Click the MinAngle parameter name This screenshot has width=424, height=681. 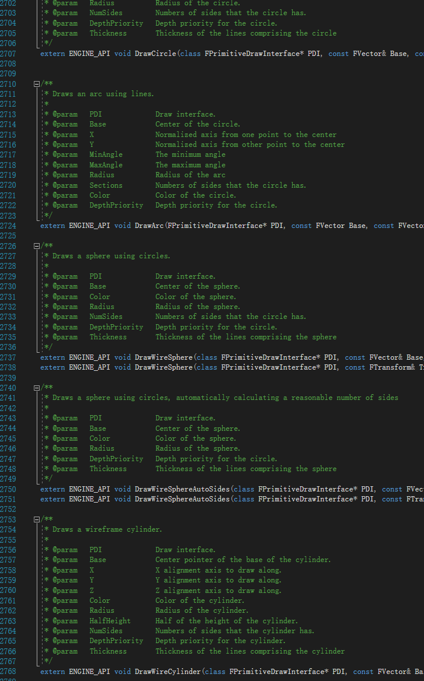[106, 155]
